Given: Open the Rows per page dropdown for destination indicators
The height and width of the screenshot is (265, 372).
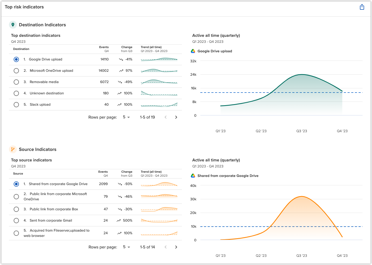Looking at the screenshot, I should 126,117.
